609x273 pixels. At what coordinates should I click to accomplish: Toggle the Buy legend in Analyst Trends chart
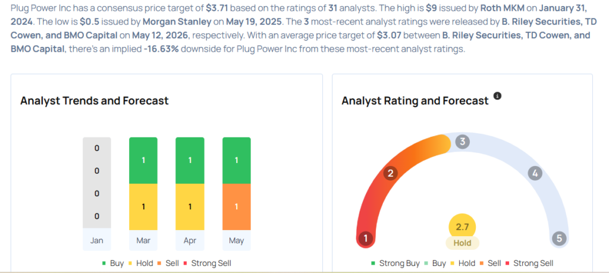click(x=113, y=263)
